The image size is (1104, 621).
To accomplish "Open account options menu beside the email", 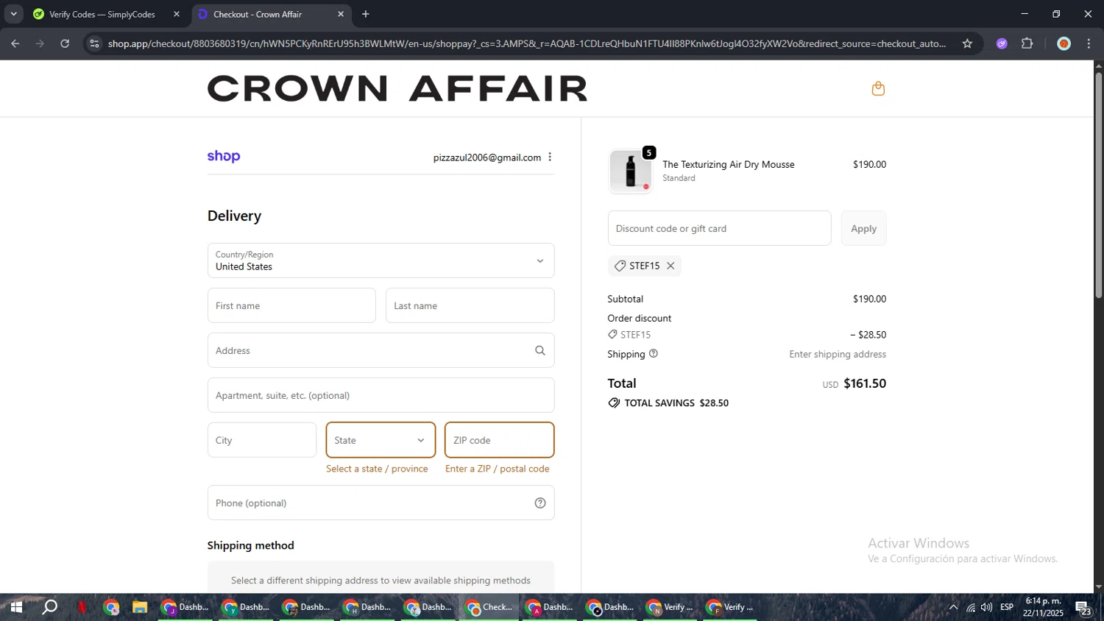I will (x=550, y=157).
